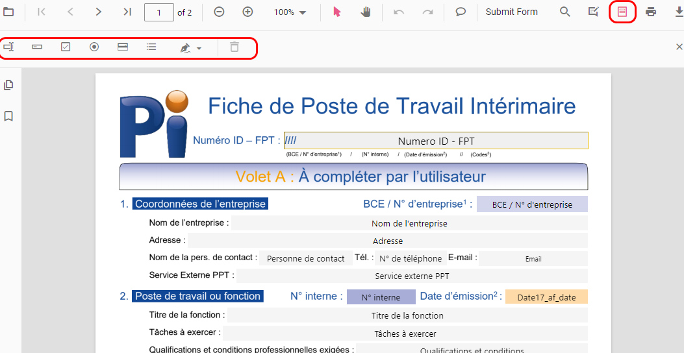The width and height of the screenshot is (684, 353).
Task: Click the 'Poste de travail ou fonction' heading
Action: coord(197,296)
